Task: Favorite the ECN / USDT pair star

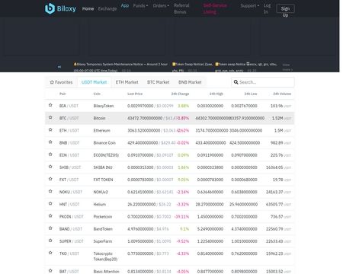Action: coord(50,155)
